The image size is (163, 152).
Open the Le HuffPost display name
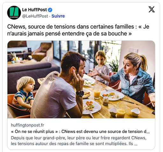pos(34,10)
